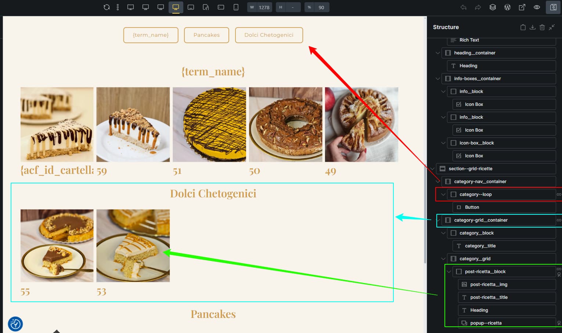This screenshot has width=562, height=333.
Task: Click the reload canvas icon
Action: [x=107, y=7]
